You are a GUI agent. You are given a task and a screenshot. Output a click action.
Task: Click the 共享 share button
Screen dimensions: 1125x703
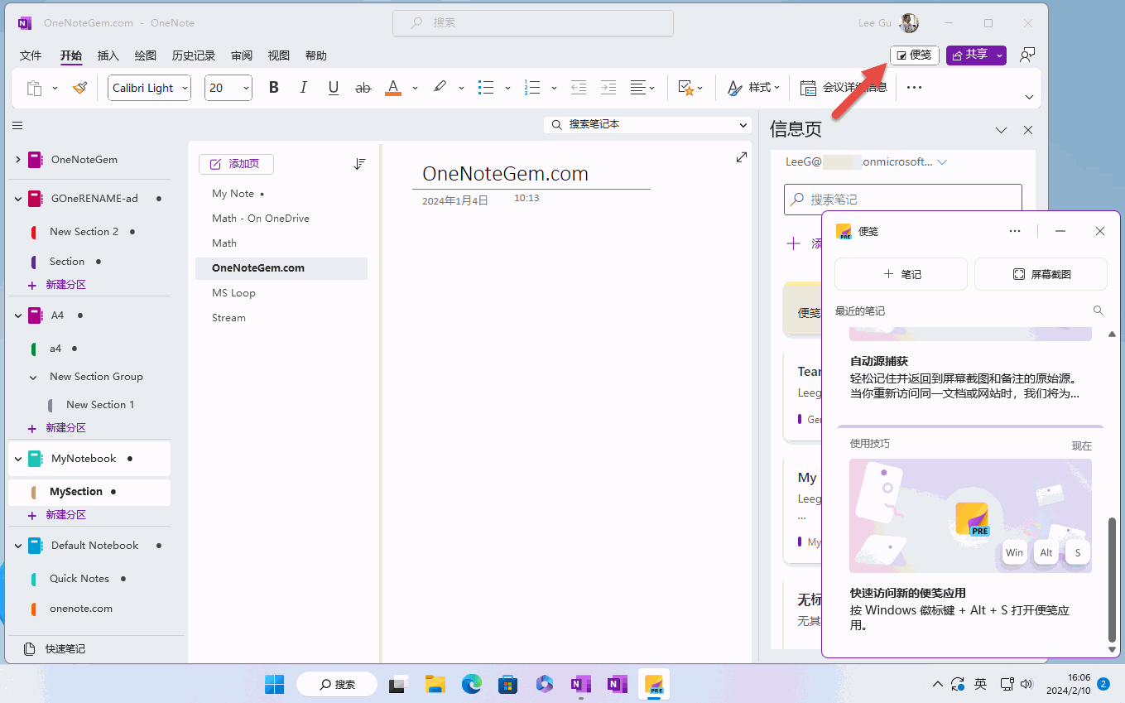(x=969, y=55)
